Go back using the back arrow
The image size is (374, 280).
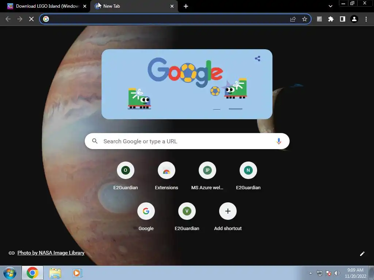point(8,19)
